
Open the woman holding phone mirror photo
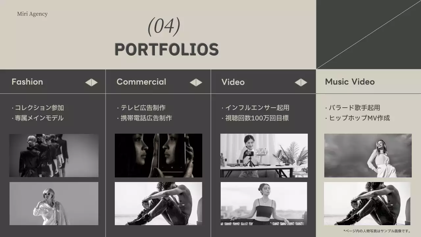click(159, 155)
